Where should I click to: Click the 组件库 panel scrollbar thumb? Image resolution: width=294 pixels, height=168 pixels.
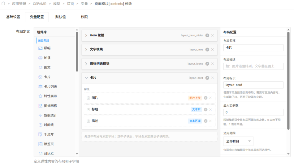[77, 51]
